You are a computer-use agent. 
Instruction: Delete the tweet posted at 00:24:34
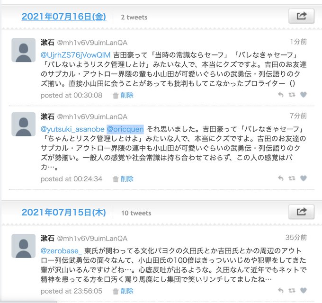(x=123, y=179)
